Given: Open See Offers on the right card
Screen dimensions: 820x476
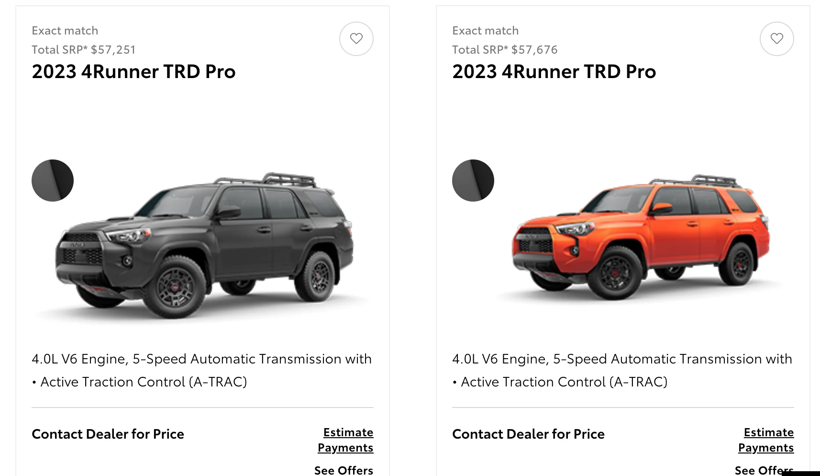Looking at the screenshot, I should click(764, 470).
